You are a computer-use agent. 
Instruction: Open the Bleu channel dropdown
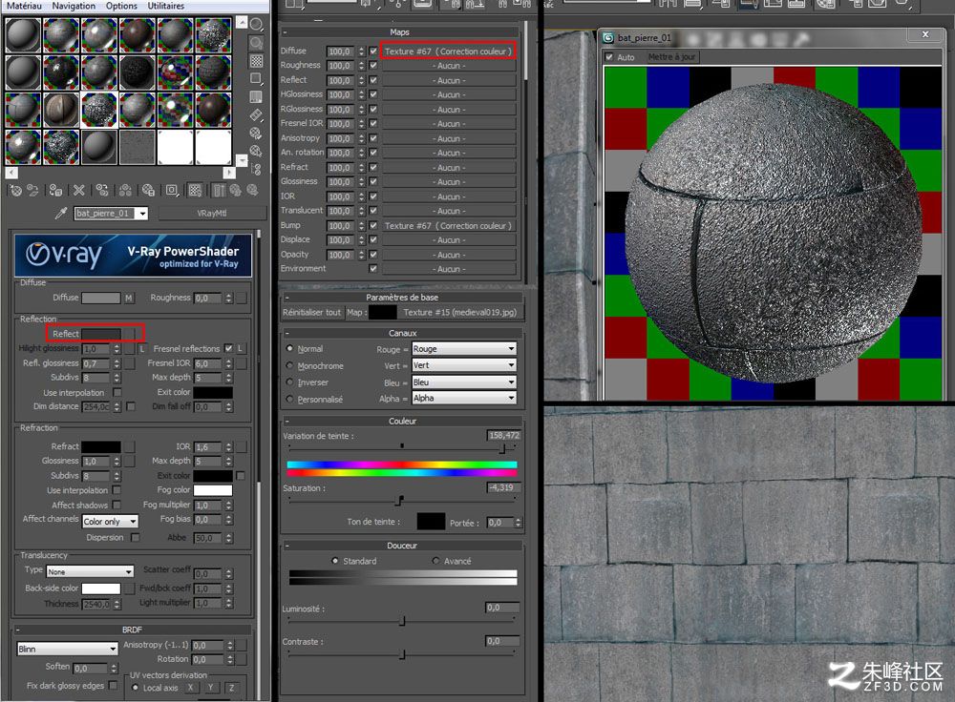point(464,382)
